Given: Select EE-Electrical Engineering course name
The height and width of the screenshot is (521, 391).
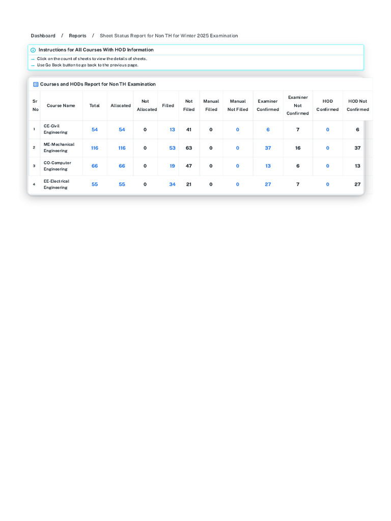Looking at the screenshot, I should tap(56, 184).
